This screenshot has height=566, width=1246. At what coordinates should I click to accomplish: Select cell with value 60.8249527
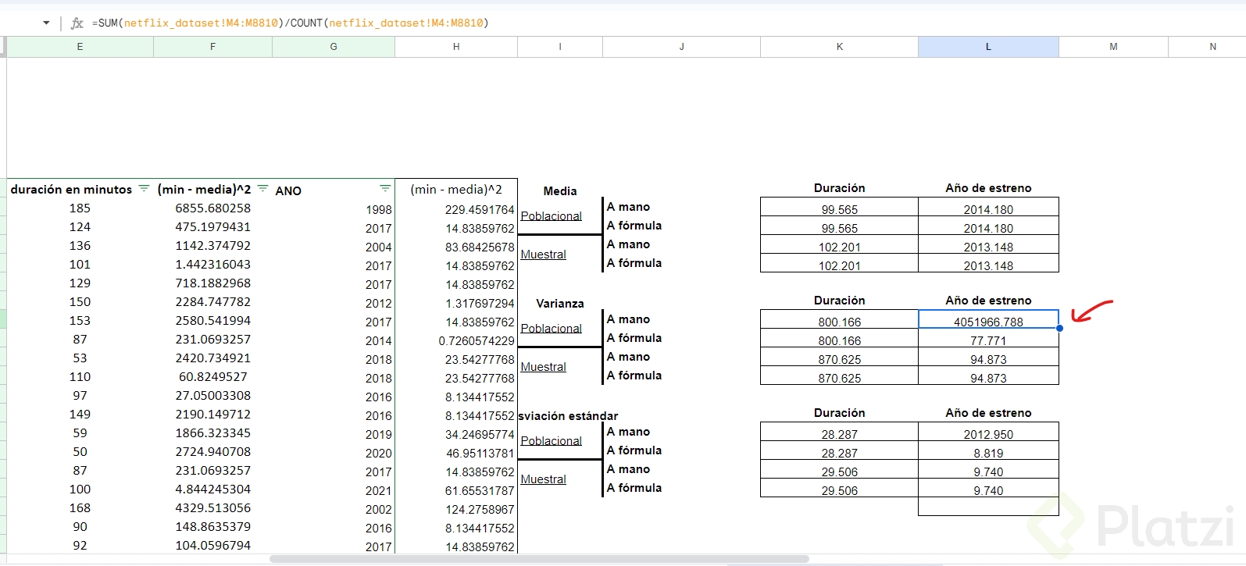[x=212, y=377]
